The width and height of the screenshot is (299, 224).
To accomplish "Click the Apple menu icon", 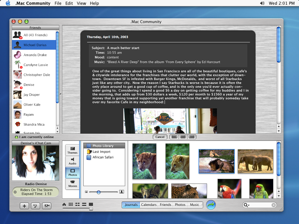I will pyautogui.click(x=8, y=3).
